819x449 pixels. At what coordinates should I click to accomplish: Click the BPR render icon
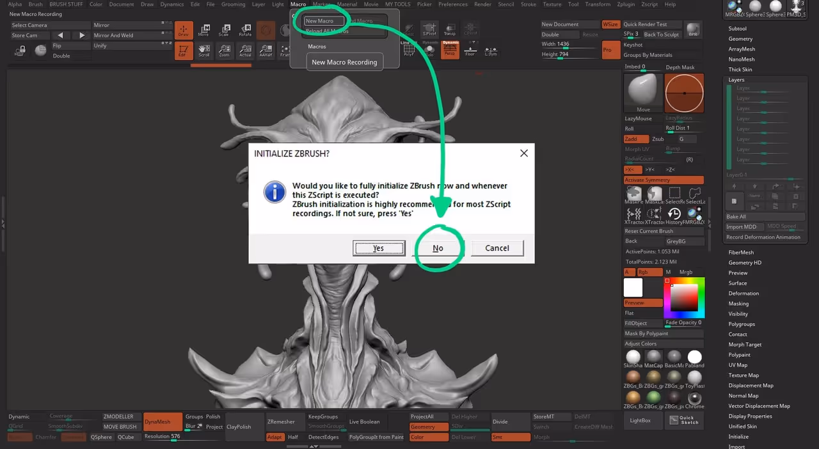(x=692, y=30)
